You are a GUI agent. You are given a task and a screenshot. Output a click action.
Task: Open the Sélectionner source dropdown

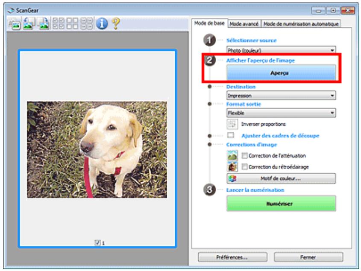click(281, 50)
